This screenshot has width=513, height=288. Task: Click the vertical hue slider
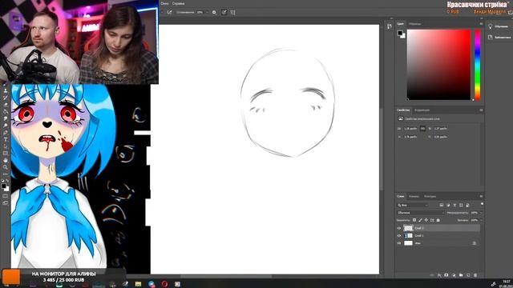click(x=478, y=65)
